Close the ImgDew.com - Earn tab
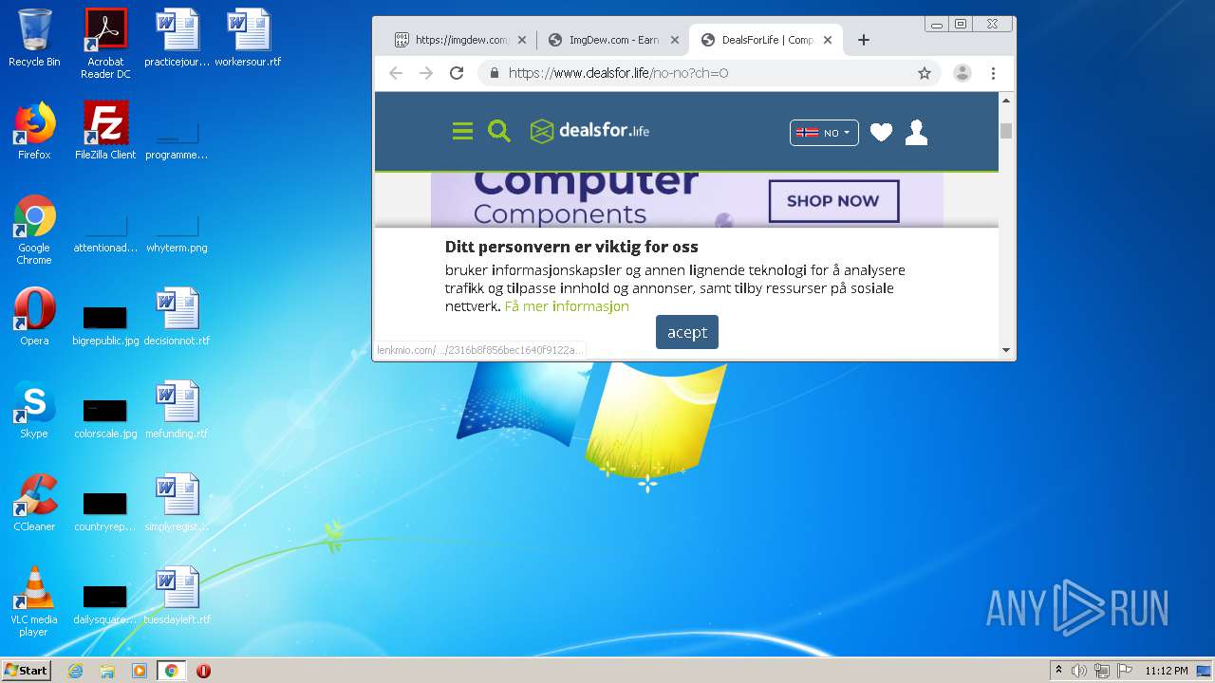 tap(675, 40)
